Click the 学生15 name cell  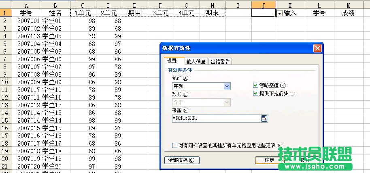coord(55,128)
